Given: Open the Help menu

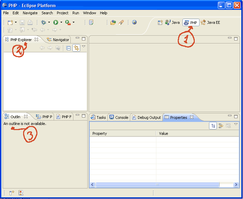Looking at the screenshot, I should pos(104,13).
